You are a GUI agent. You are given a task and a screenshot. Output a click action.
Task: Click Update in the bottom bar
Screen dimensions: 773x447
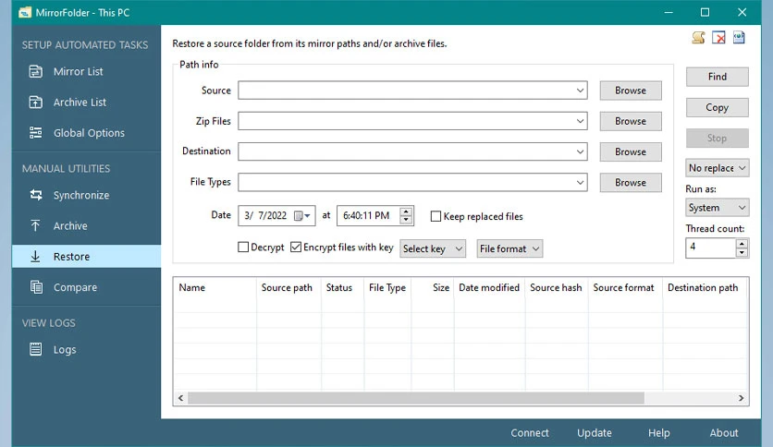point(594,433)
